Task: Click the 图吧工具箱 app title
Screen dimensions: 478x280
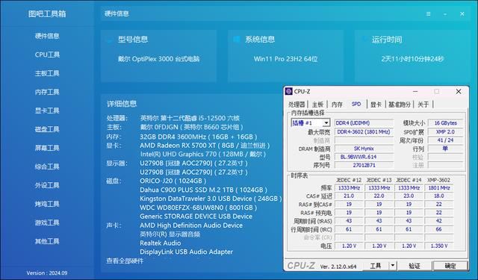Action: (47, 14)
